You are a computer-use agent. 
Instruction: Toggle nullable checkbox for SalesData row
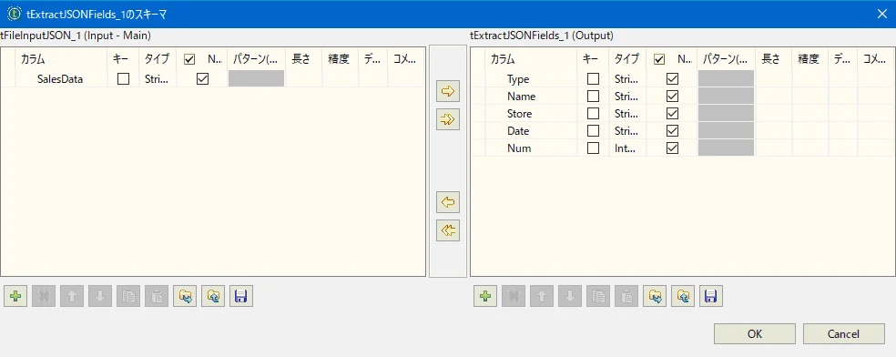tap(202, 79)
